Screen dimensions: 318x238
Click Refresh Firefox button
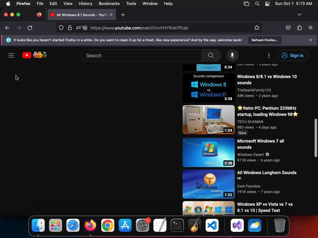click(x=265, y=40)
